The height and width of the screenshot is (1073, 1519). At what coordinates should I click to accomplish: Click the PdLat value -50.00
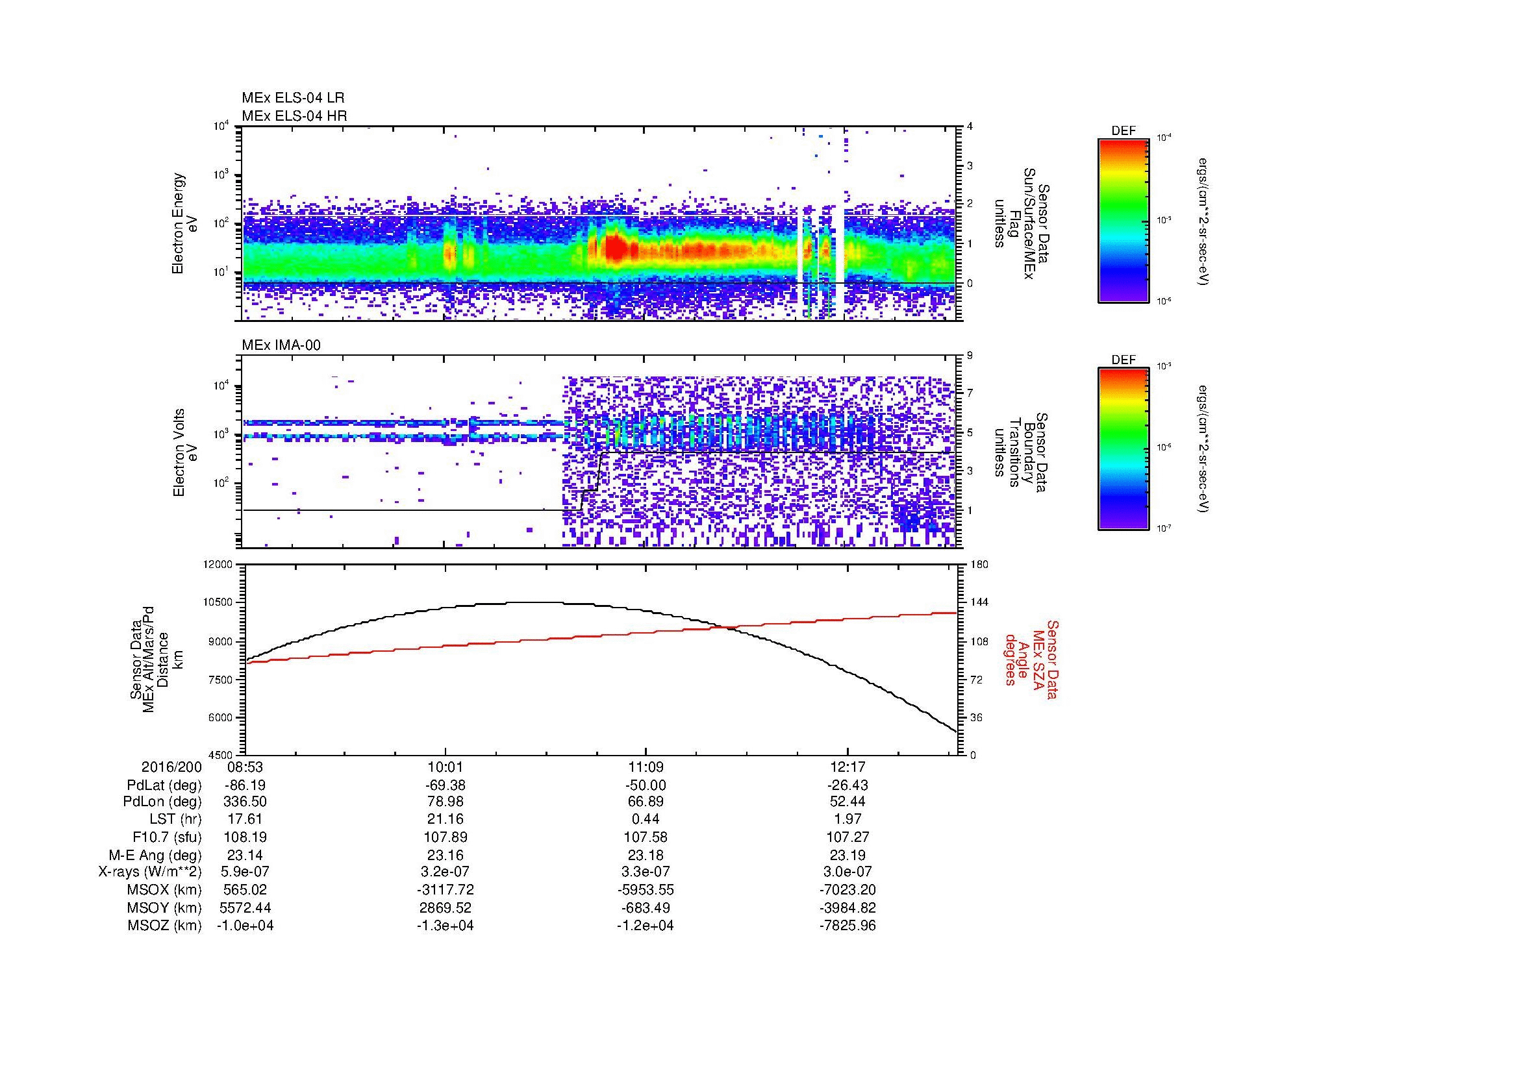click(646, 785)
